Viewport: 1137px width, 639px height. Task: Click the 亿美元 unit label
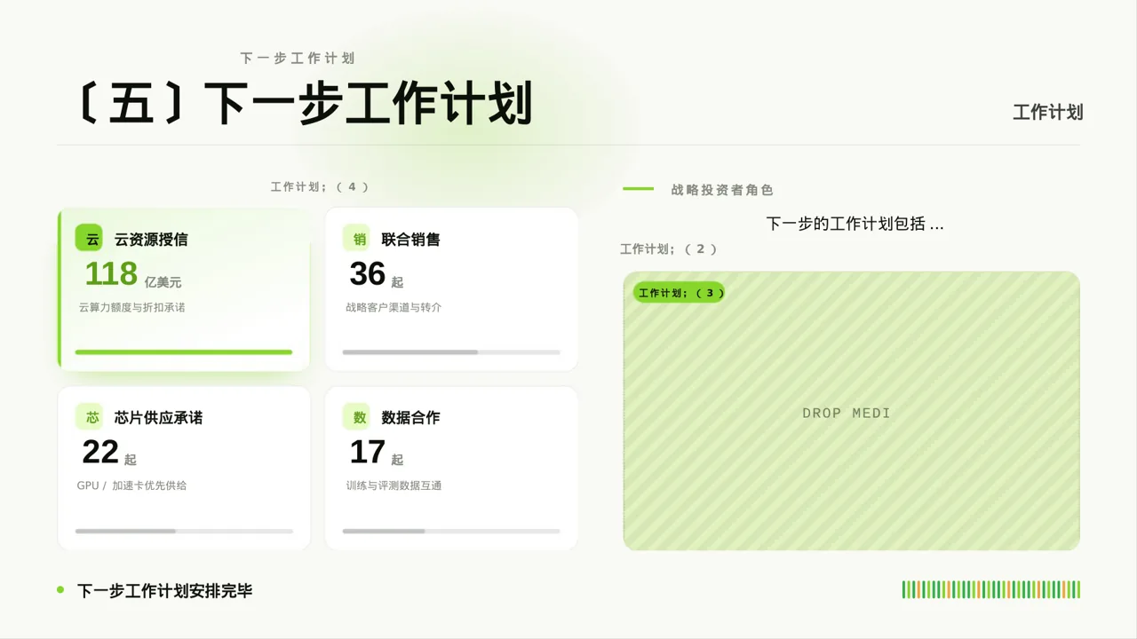163,282
